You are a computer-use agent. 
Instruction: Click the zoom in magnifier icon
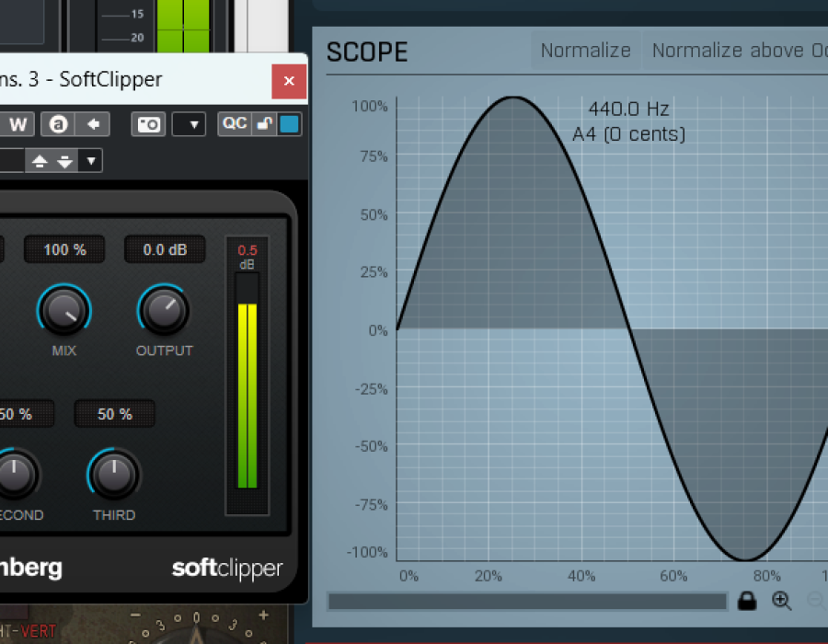[x=781, y=601]
